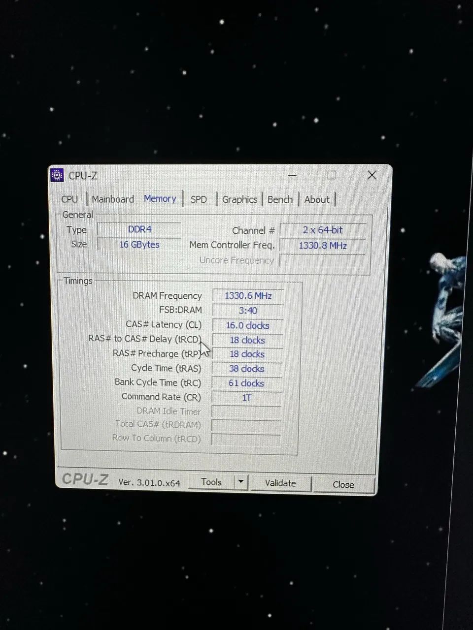The width and height of the screenshot is (473, 630).
Task: Switch to the Graphics tab
Action: click(x=239, y=199)
